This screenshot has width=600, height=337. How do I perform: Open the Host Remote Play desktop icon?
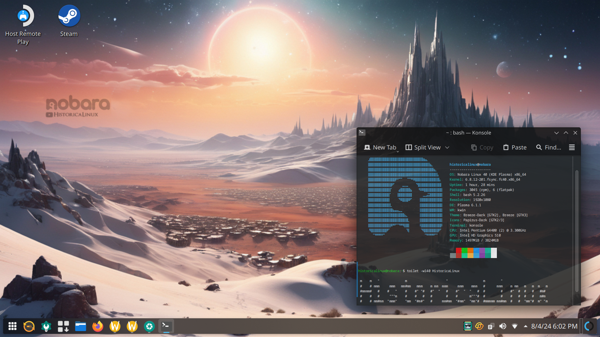click(x=23, y=25)
